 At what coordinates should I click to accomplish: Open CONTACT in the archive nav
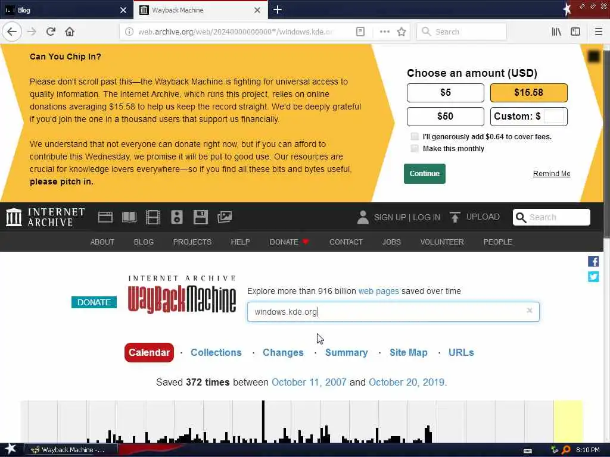coord(346,242)
